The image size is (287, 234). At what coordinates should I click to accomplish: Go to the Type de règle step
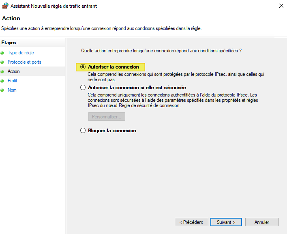(x=21, y=53)
